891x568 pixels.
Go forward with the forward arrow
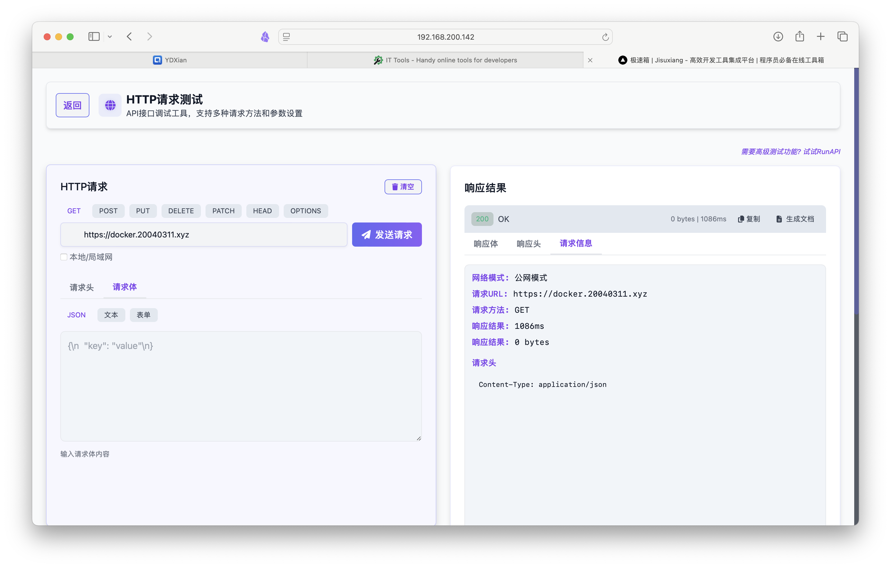[x=149, y=37]
